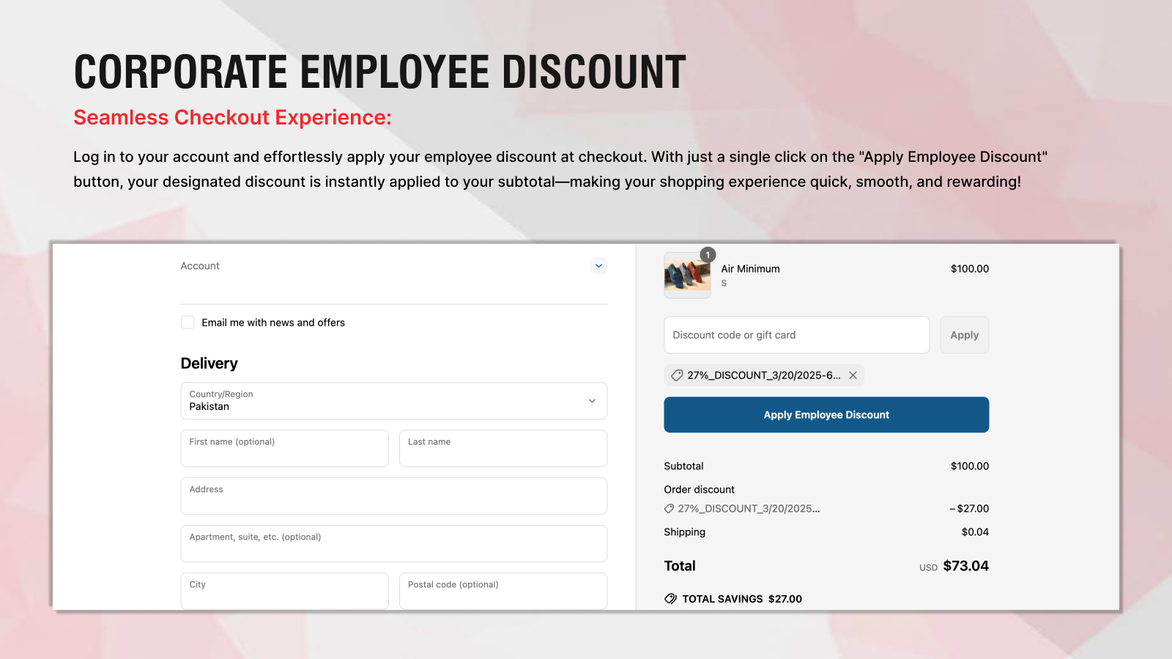Open the Country/Region dropdown
Screen dimensions: 1172x659
point(394,401)
